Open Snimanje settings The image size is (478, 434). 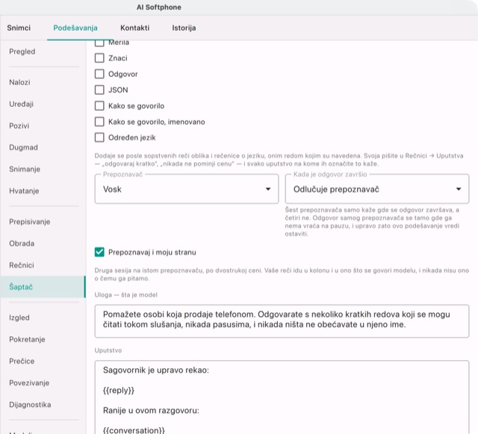43,170
